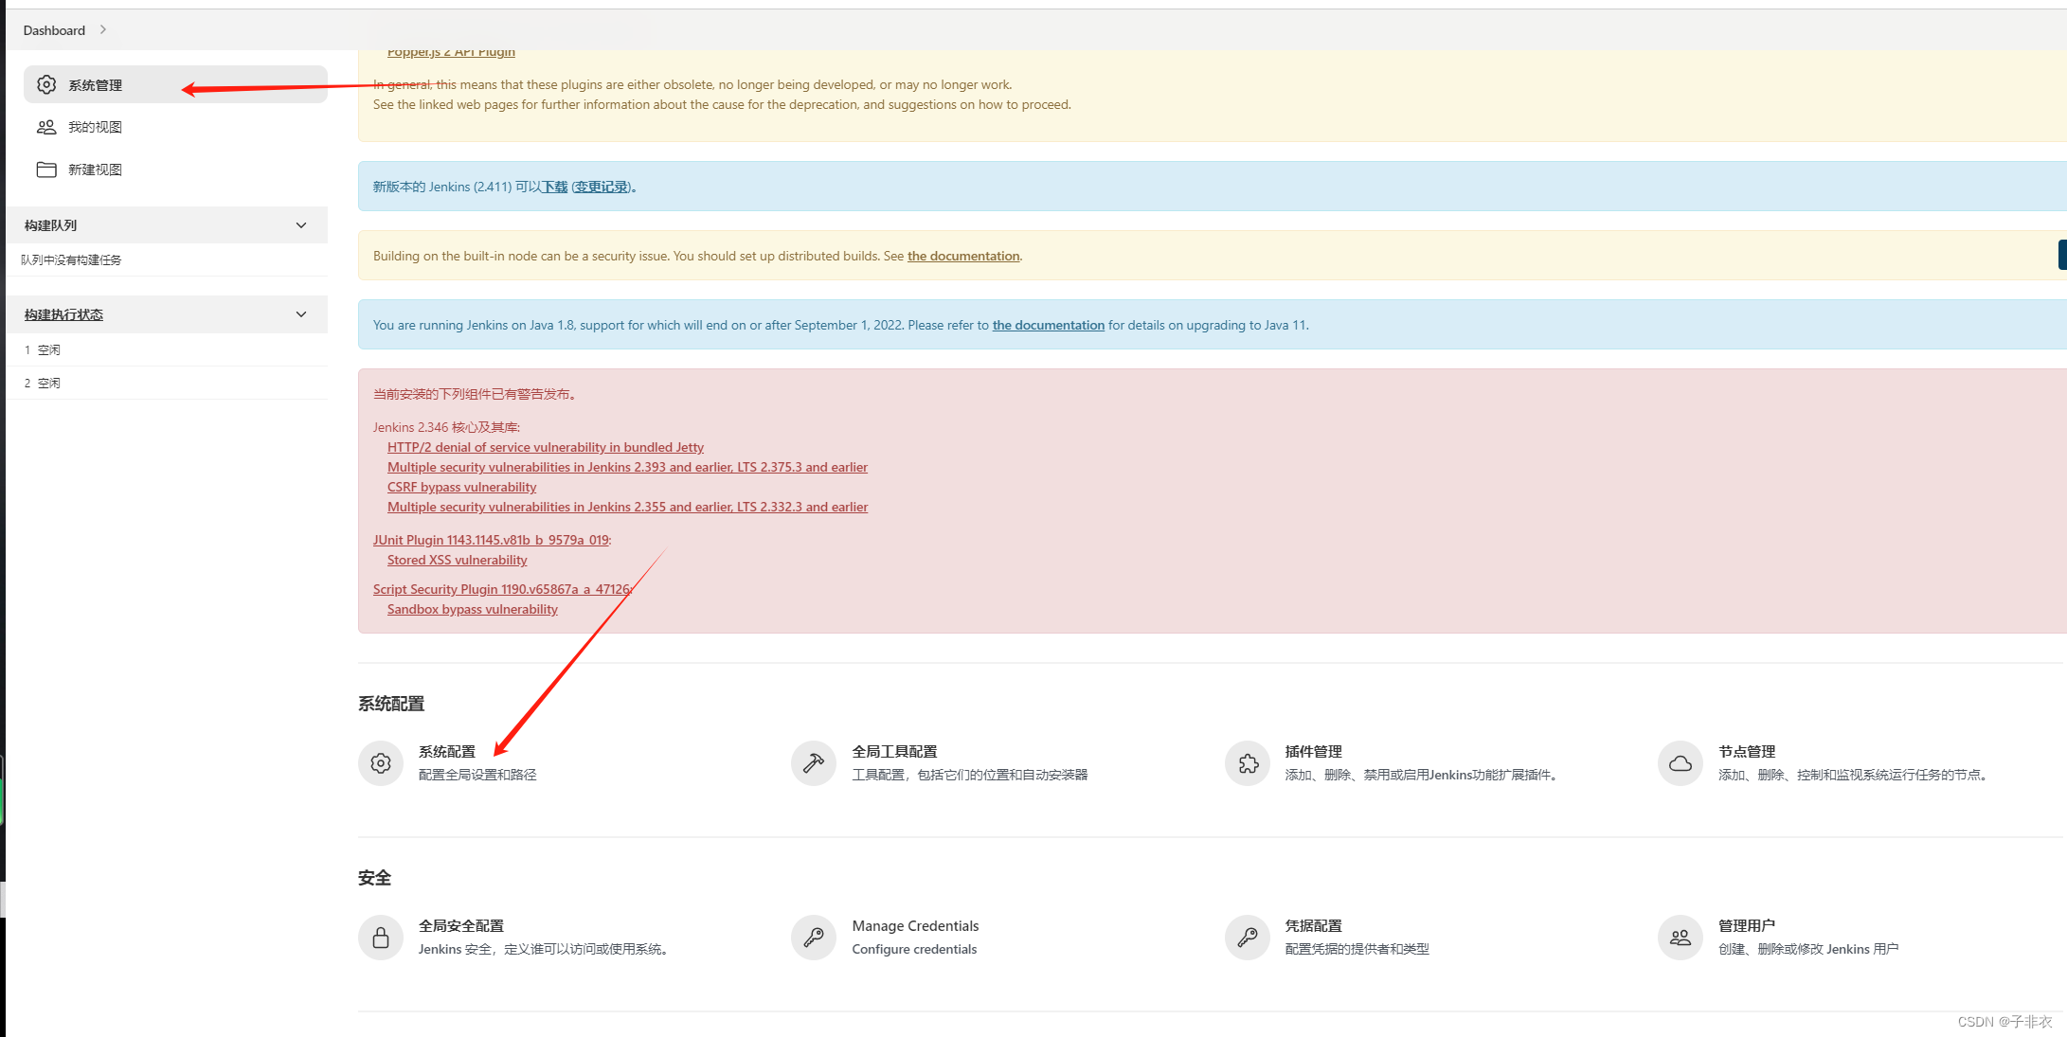
Task: Click the breadcrumb arrow next to Dashboard
Action: point(103,30)
